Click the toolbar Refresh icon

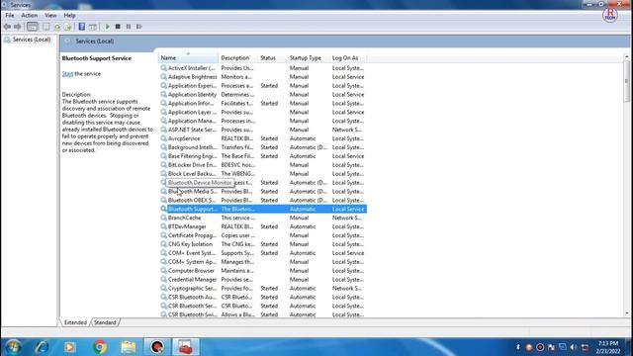[x=57, y=27]
